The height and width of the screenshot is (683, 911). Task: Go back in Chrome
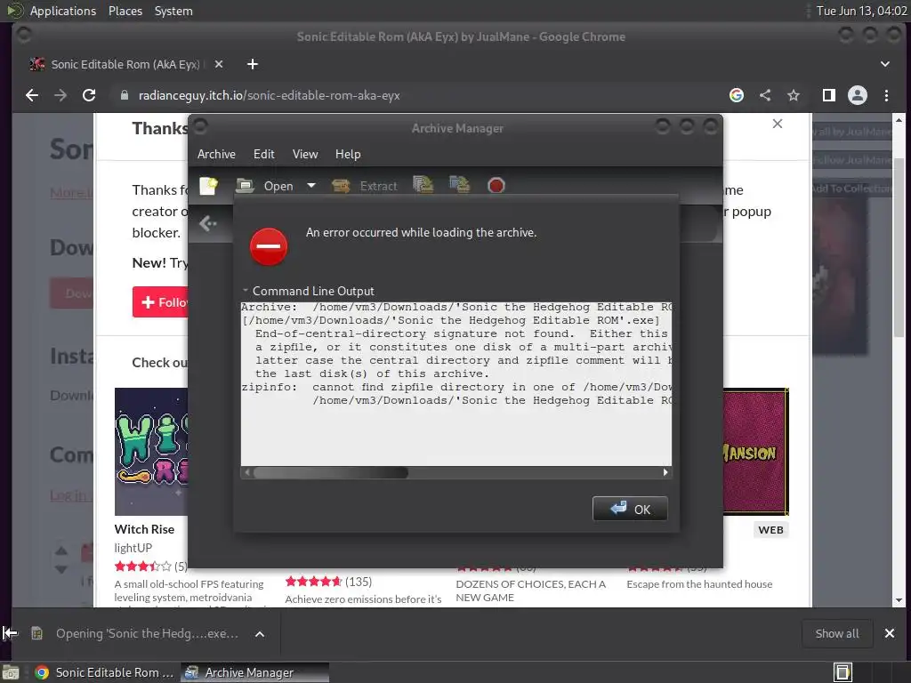pyautogui.click(x=32, y=95)
